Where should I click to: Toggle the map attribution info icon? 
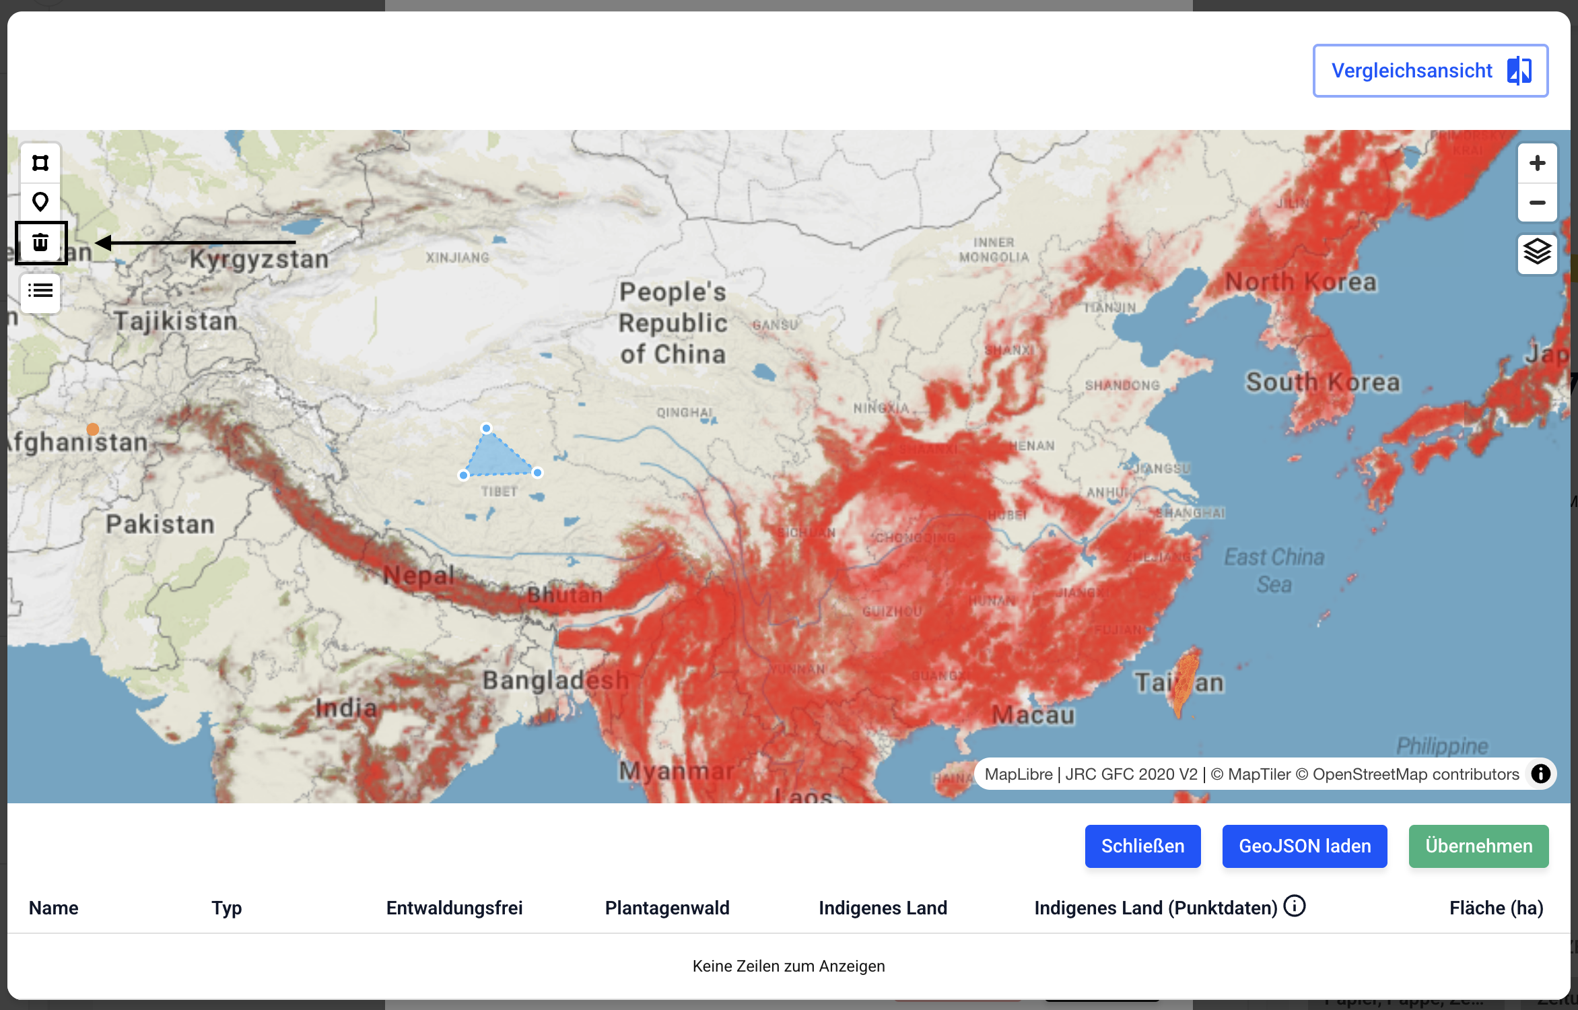point(1540,774)
